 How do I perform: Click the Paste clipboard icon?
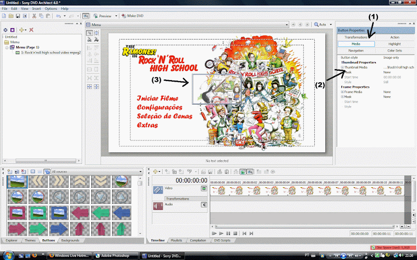[x=48, y=16]
